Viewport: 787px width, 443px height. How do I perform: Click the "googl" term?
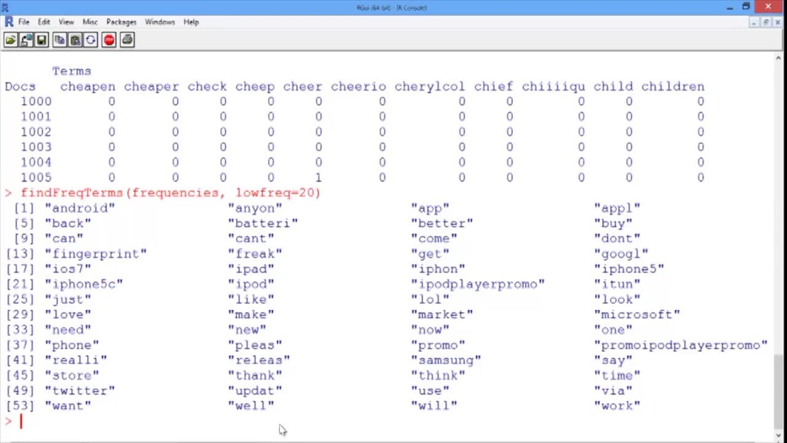[x=621, y=253]
